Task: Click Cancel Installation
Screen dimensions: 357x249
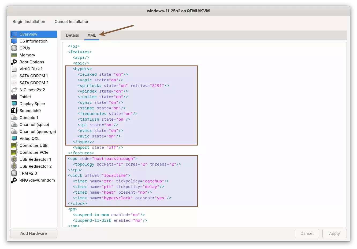Action: click(72, 22)
